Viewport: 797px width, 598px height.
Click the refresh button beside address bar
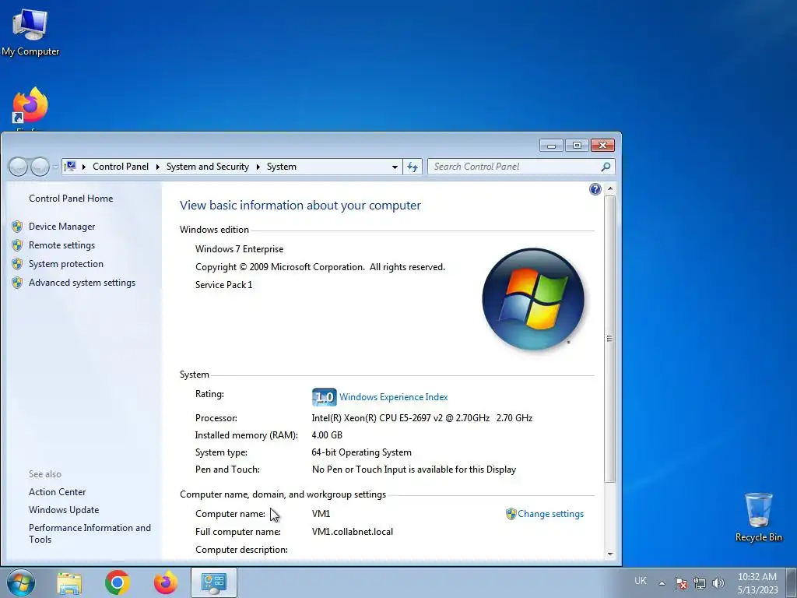(x=413, y=167)
